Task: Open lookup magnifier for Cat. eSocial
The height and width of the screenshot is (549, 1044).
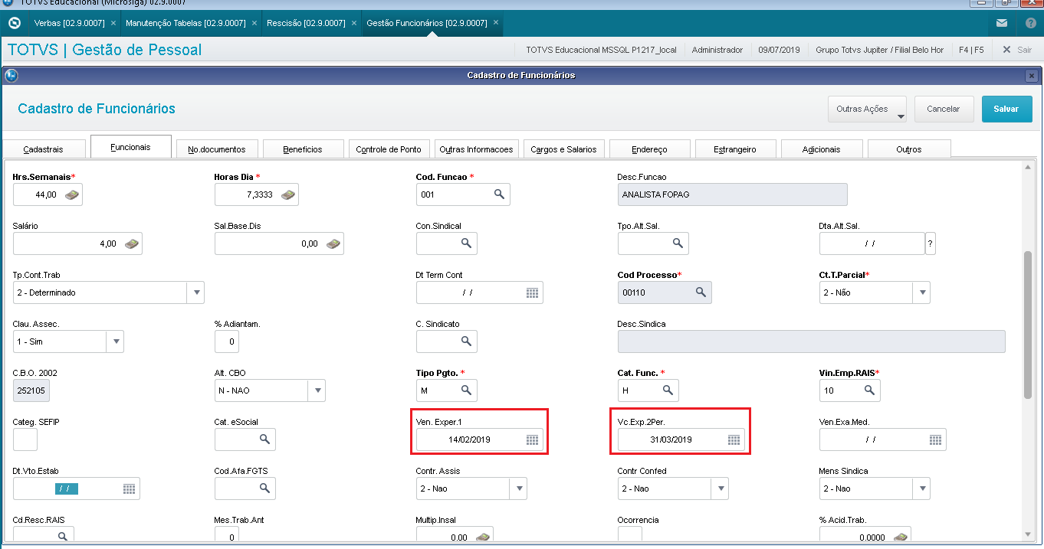Action: click(264, 440)
